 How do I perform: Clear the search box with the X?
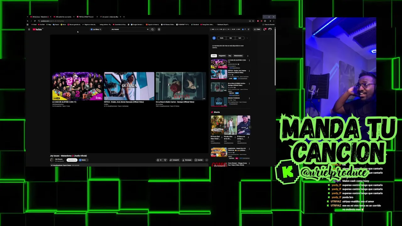(148, 30)
